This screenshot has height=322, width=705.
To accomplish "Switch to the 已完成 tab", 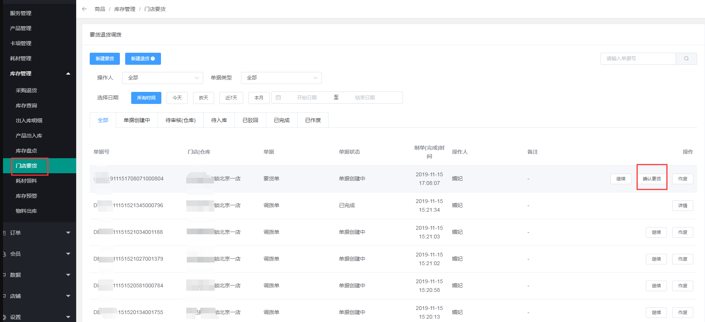I will [282, 120].
